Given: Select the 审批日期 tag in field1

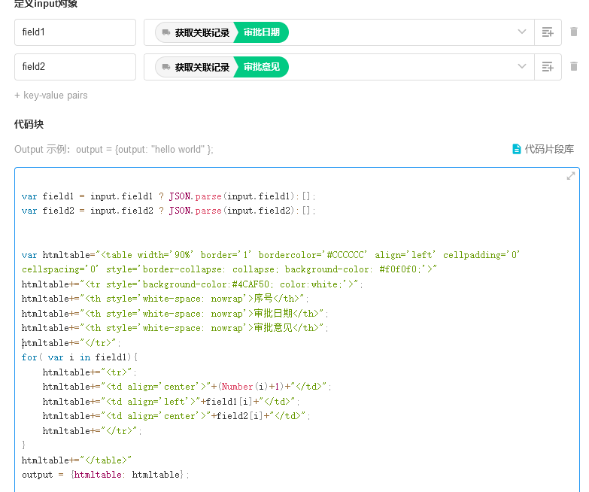Looking at the screenshot, I should (261, 32).
